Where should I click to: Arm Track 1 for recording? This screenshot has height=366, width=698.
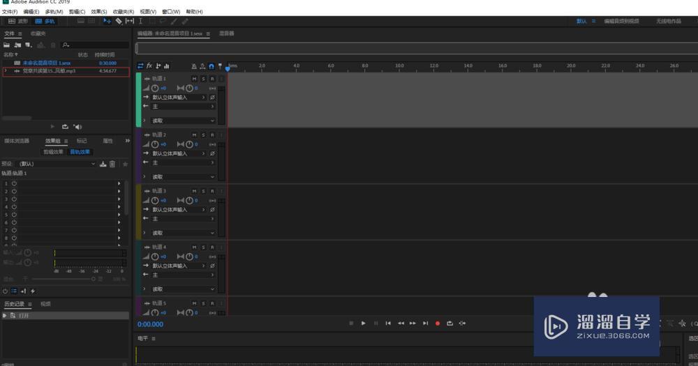coord(212,79)
